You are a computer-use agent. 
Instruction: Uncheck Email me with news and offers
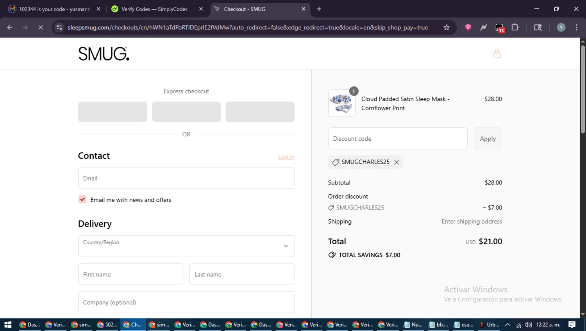[x=82, y=200]
